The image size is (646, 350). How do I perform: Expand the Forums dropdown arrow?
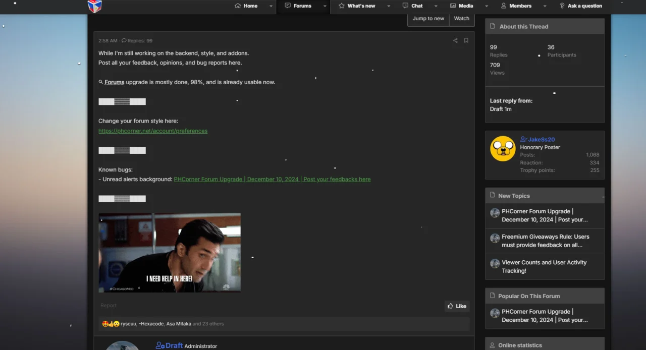pyautogui.click(x=325, y=6)
